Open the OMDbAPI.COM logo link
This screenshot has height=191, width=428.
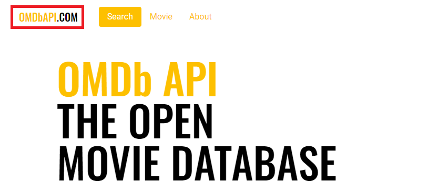(x=48, y=17)
